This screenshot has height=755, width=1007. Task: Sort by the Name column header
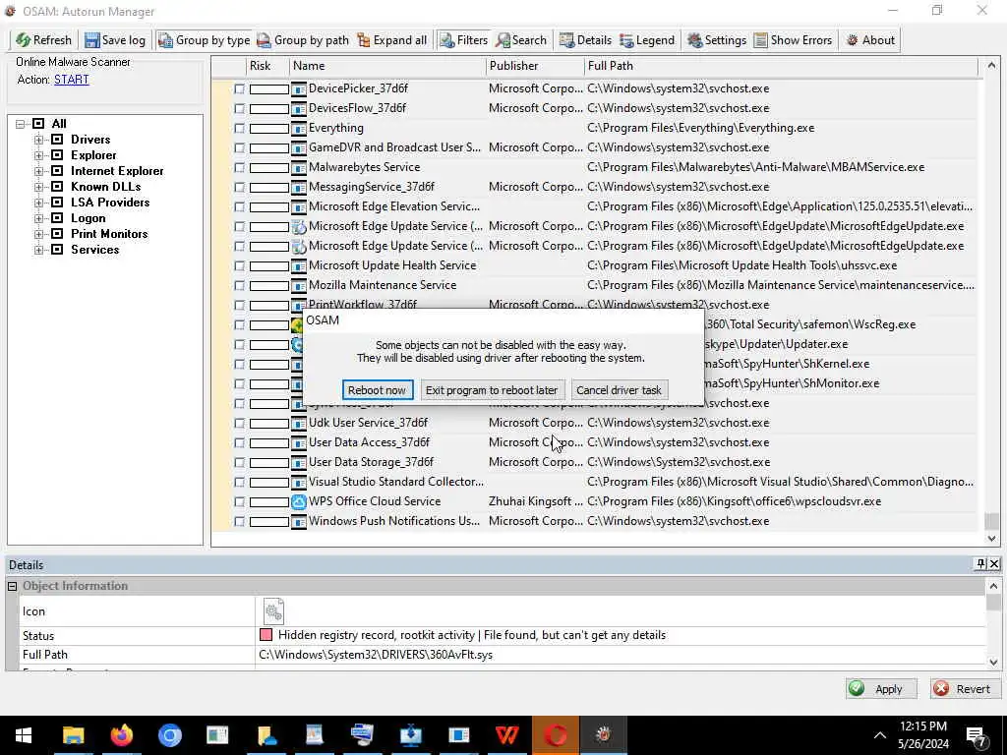click(387, 66)
